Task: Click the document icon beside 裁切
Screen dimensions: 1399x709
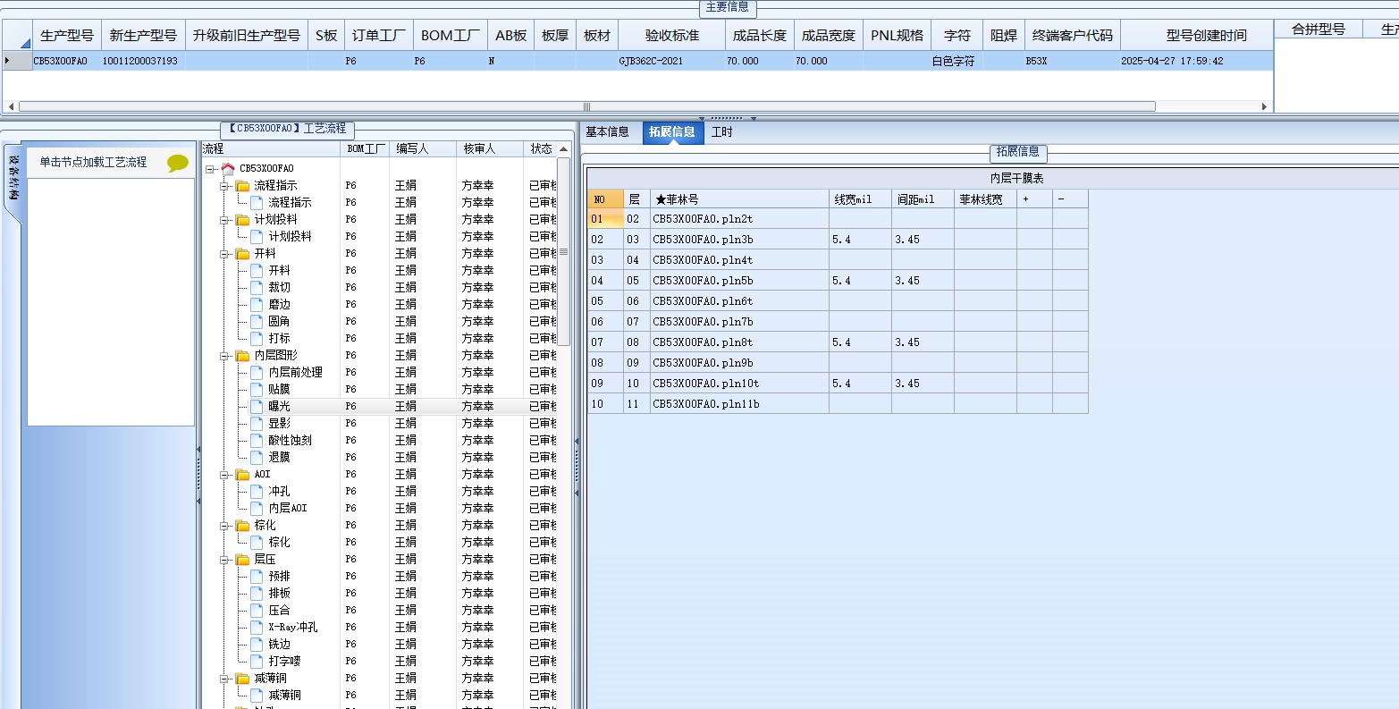Action: [257, 287]
